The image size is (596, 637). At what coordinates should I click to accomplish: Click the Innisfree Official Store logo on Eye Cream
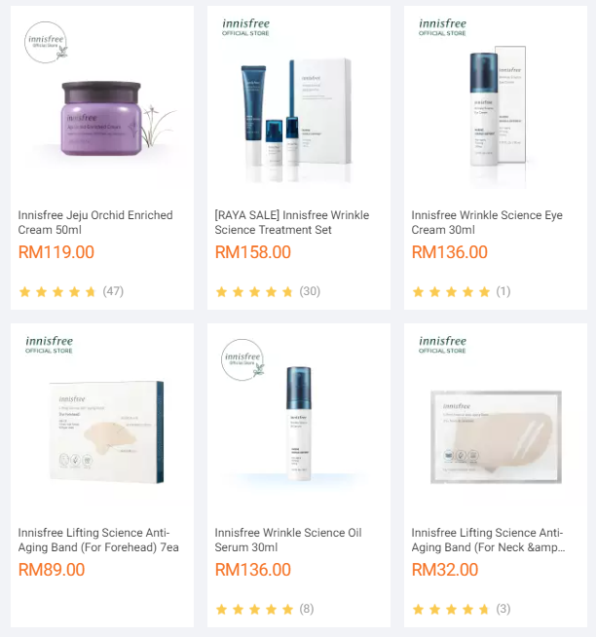[442, 27]
